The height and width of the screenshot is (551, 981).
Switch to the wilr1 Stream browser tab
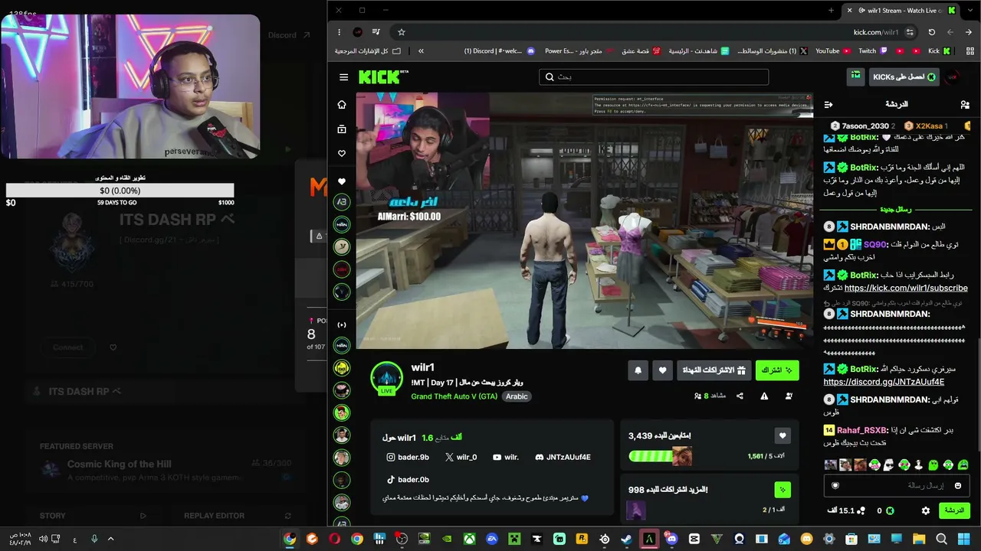coord(901,10)
